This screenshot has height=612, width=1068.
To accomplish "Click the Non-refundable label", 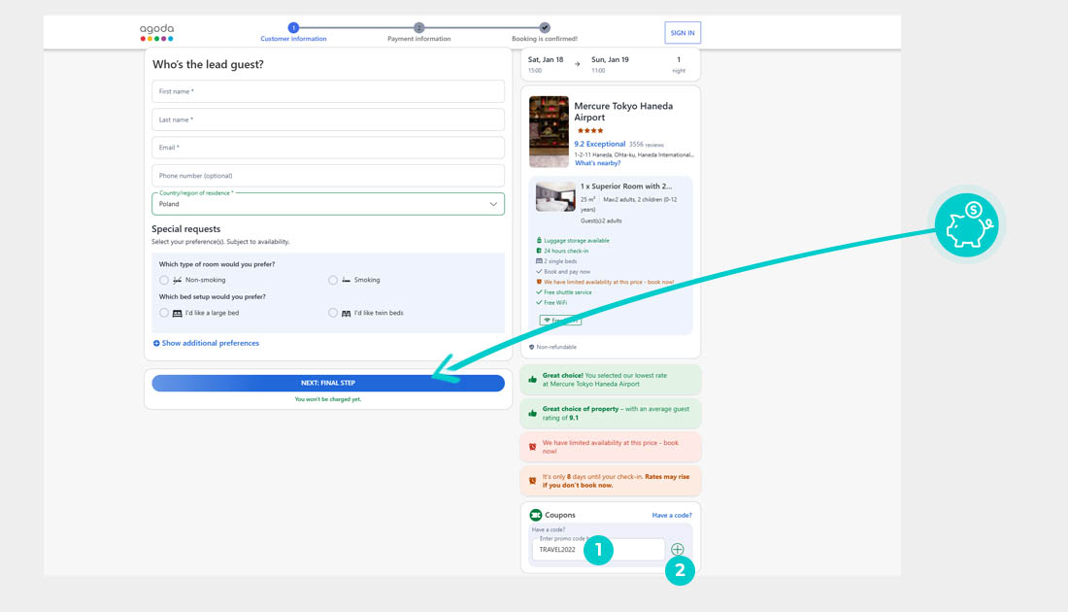I will (x=555, y=347).
